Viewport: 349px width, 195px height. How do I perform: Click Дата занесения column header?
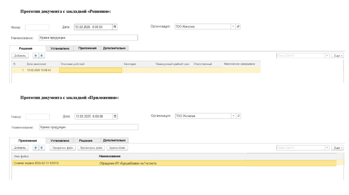click(42, 64)
